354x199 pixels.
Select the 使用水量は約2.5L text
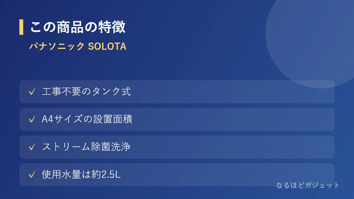click(x=81, y=175)
